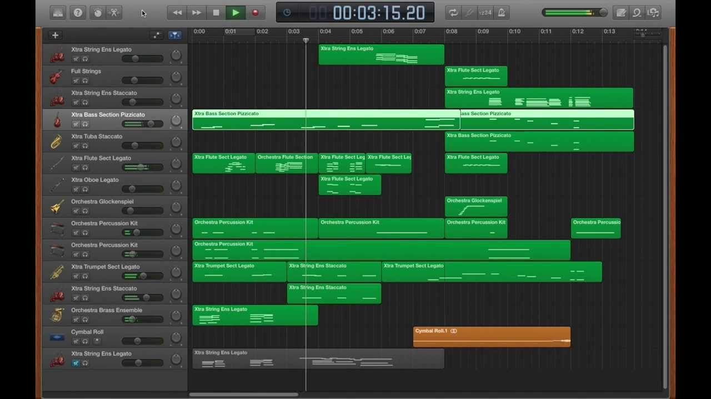This screenshot has width=711, height=399.
Task: Solo the Full Strings track
Action: tap(86, 80)
